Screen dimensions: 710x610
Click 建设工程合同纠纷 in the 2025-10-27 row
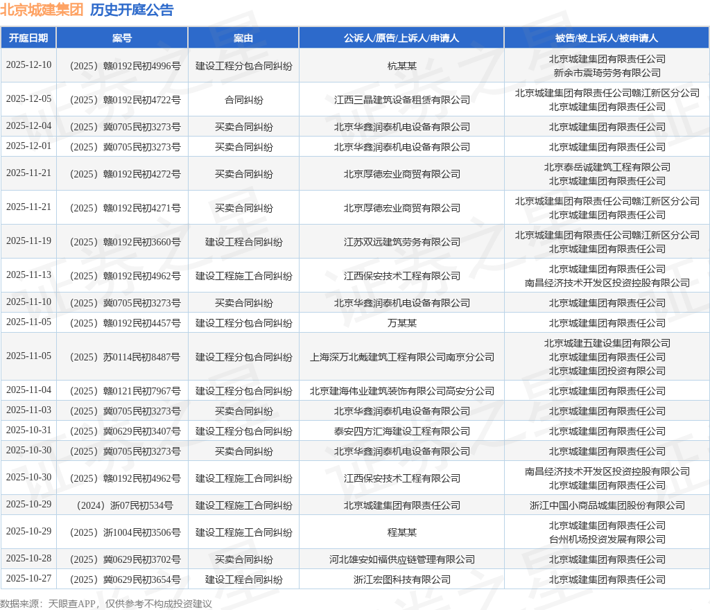coord(243,579)
